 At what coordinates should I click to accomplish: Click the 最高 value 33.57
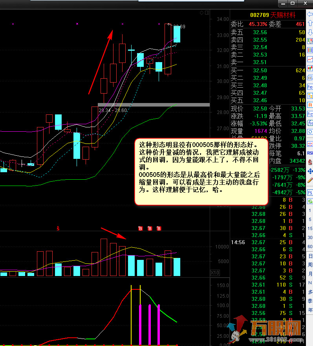point(298,116)
